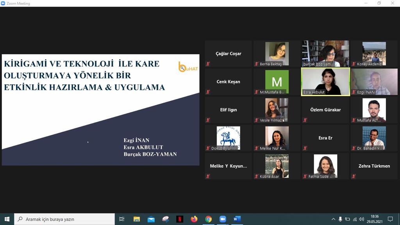Click muted mic icon on Melike Y Koyun
Viewport: 400px width, 225px height.
pyautogui.click(x=208, y=176)
